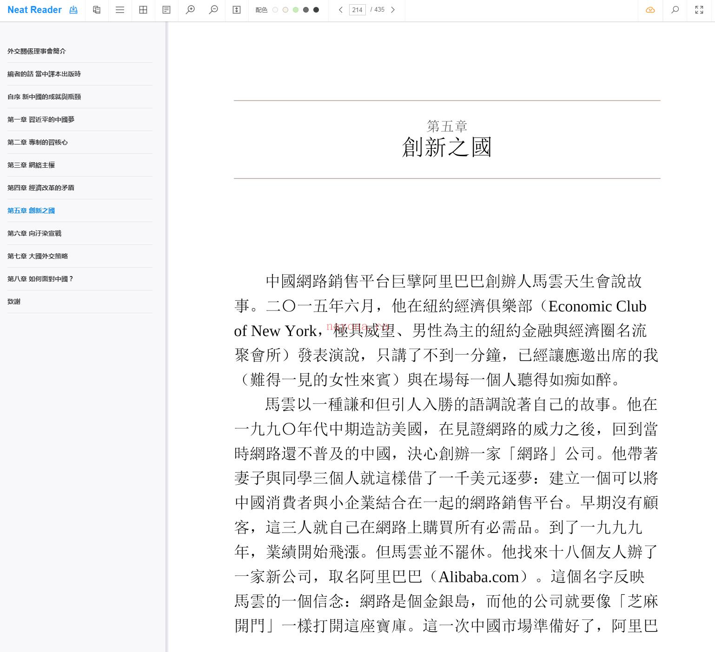This screenshot has width=715, height=652.
Task: Click the 配色 color scheme label
Action: 261,10
